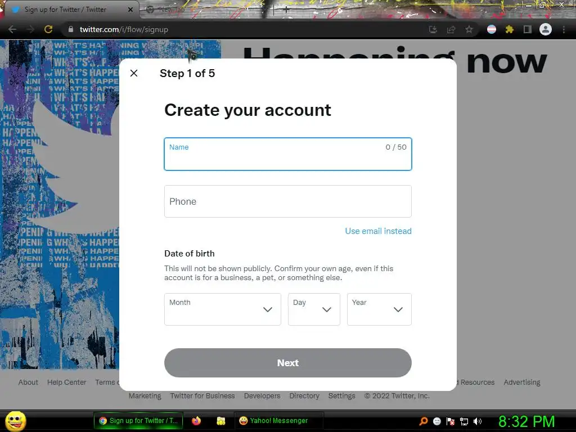
Task: Open the Settings footer link
Action: pos(341,396)
